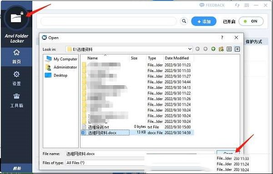Click the txt file icon of 迅维培训.txt

tap(84, 127)
